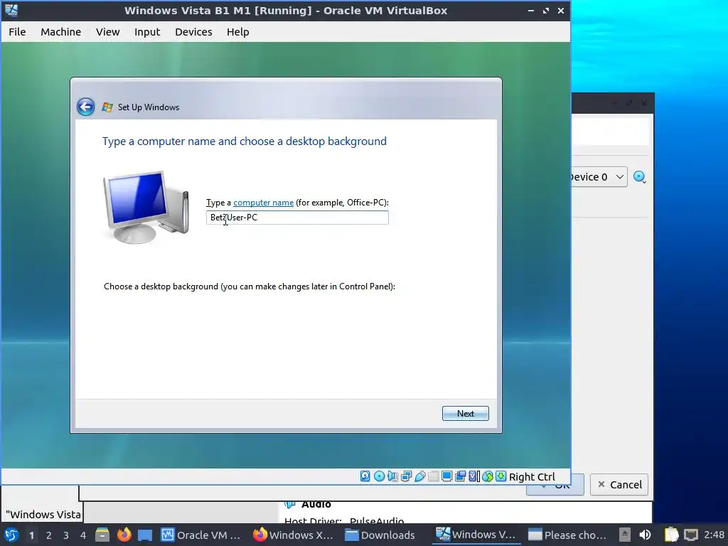
Task: Click the optical disk indicator in status bar
Action: tap(380, 476)
